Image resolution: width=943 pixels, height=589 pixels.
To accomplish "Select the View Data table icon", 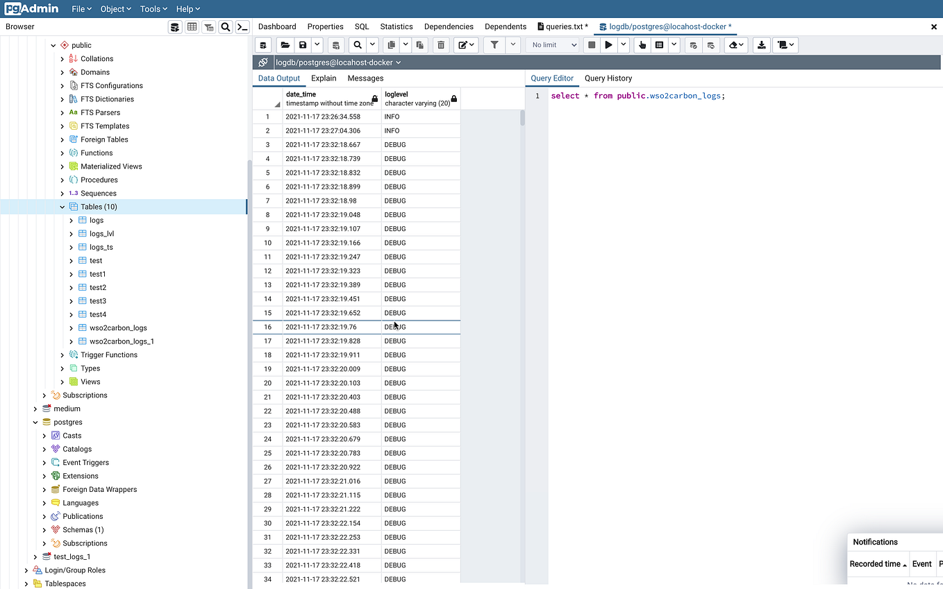I will (192, 26).
